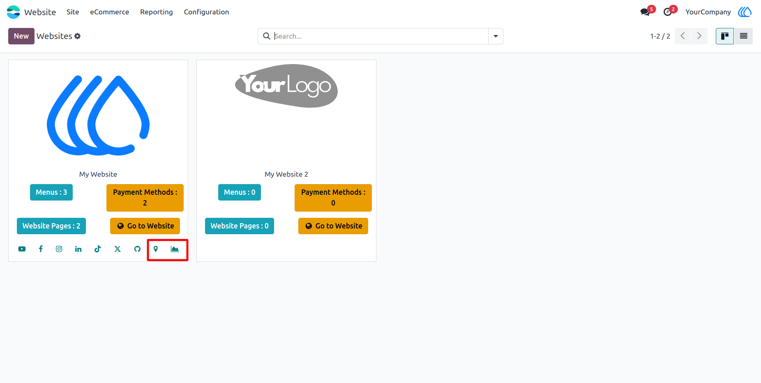The width and height of the screenshot is (761, 383).
Task: Click Go to Website on My Website 2 card
Action: click(x=333, y=226)
